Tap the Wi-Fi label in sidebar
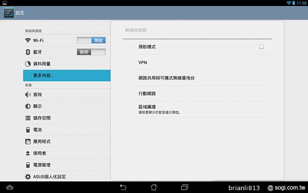The width and height of the screenshot is (308, 193). click(38, 41)
